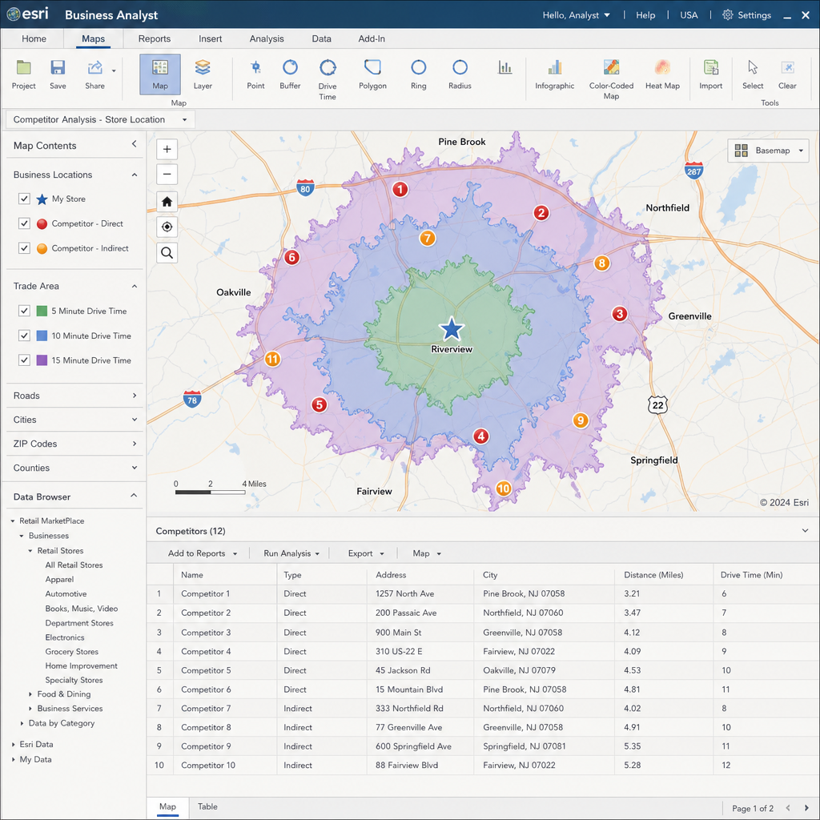Expand the Food & Dining tree node
Viewport: 820px width, 820px height.
30,694
